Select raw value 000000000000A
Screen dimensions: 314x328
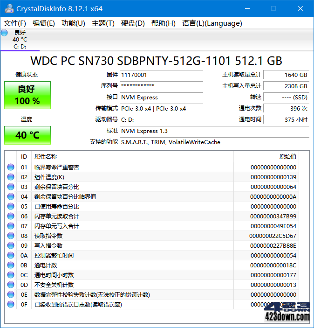coord(273,197)
